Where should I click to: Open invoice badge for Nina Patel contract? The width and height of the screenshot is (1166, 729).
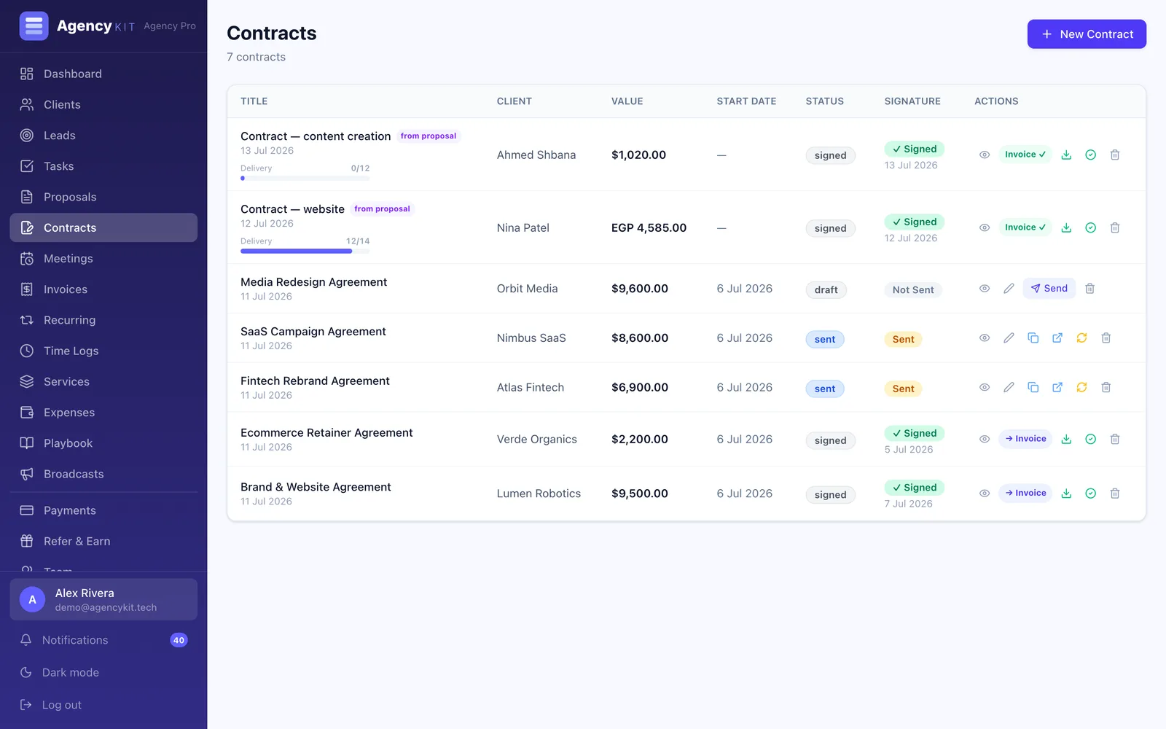pos(1025,227)
